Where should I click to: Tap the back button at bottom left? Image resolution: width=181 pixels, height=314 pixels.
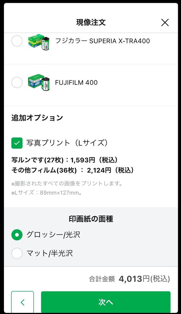pyautogui.click(x=22, y=302)
